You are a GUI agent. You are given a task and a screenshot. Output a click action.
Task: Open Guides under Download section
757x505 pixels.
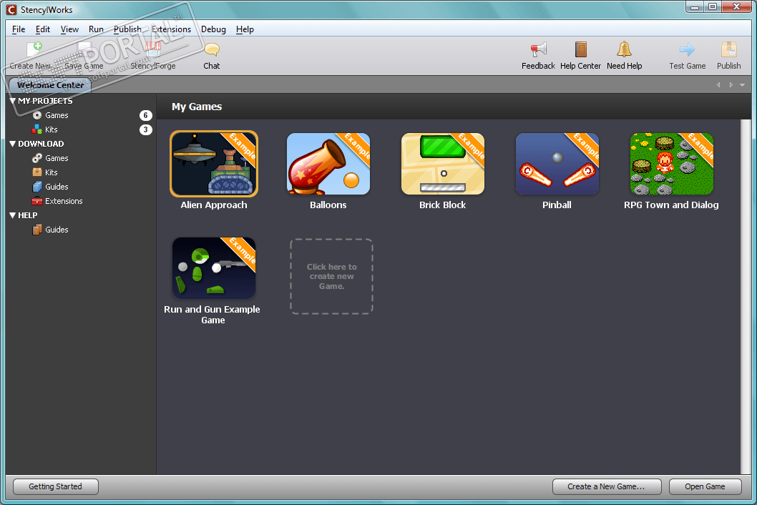tap(57, 187)
